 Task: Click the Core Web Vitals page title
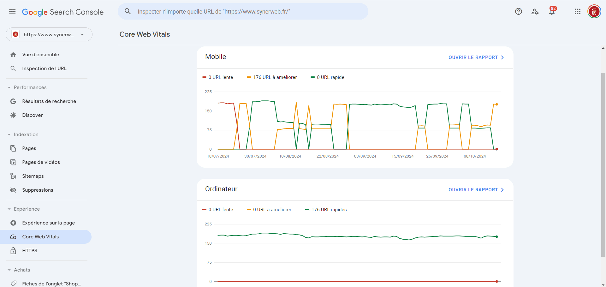click(x=145, y=34)
